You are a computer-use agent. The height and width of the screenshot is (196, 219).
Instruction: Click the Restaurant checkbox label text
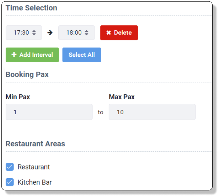pyautogui.click(x=34, y=167)
